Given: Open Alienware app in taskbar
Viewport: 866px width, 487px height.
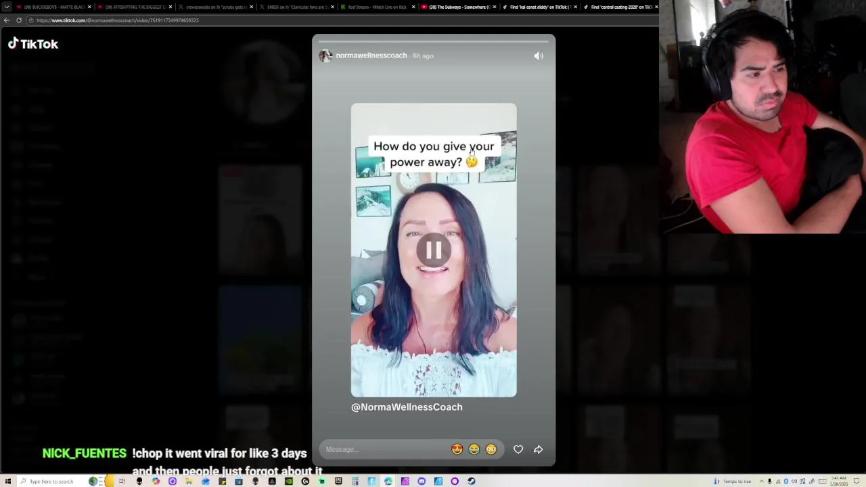Looking at the screenshot, I should (x=139, y=482).
